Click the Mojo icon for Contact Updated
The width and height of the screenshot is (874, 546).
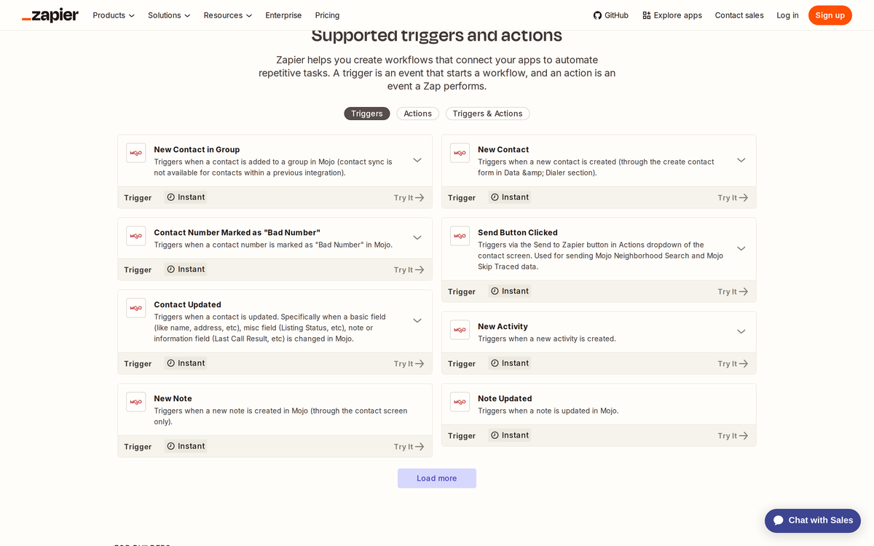click(135, 308)
